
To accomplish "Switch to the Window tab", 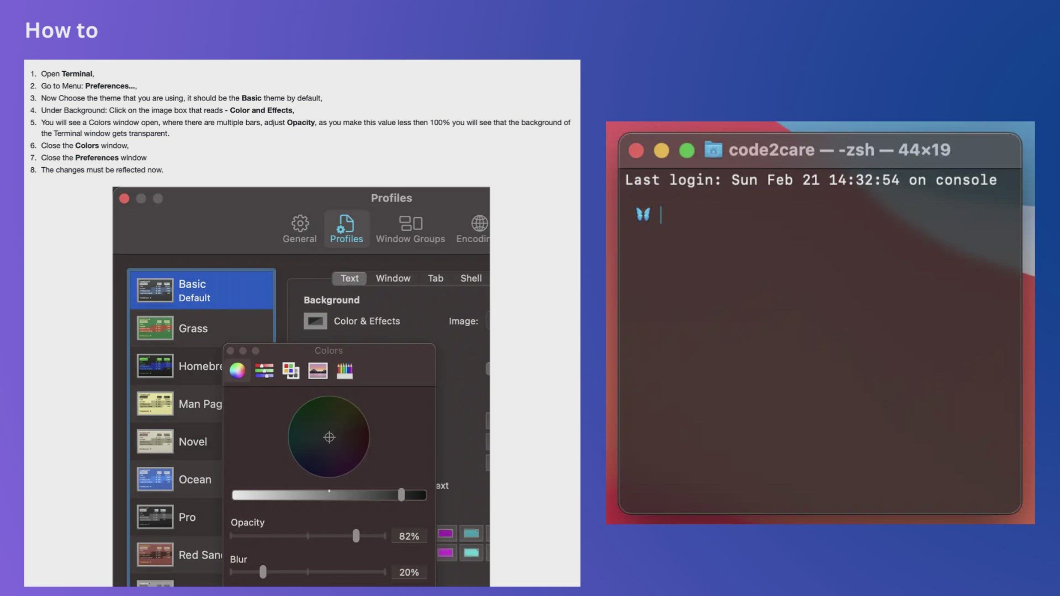I will (393, 279).
